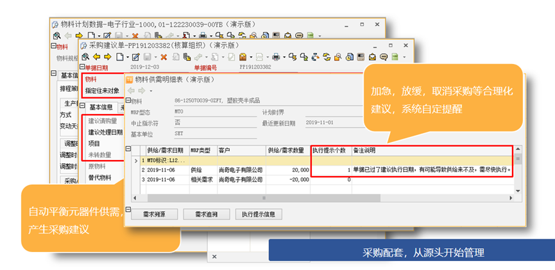Click the speech bubble icon in 物料计划数据 toolbar
Viewport: 555px width, 270px height.
pyautogui.click(x=299, y=36)
